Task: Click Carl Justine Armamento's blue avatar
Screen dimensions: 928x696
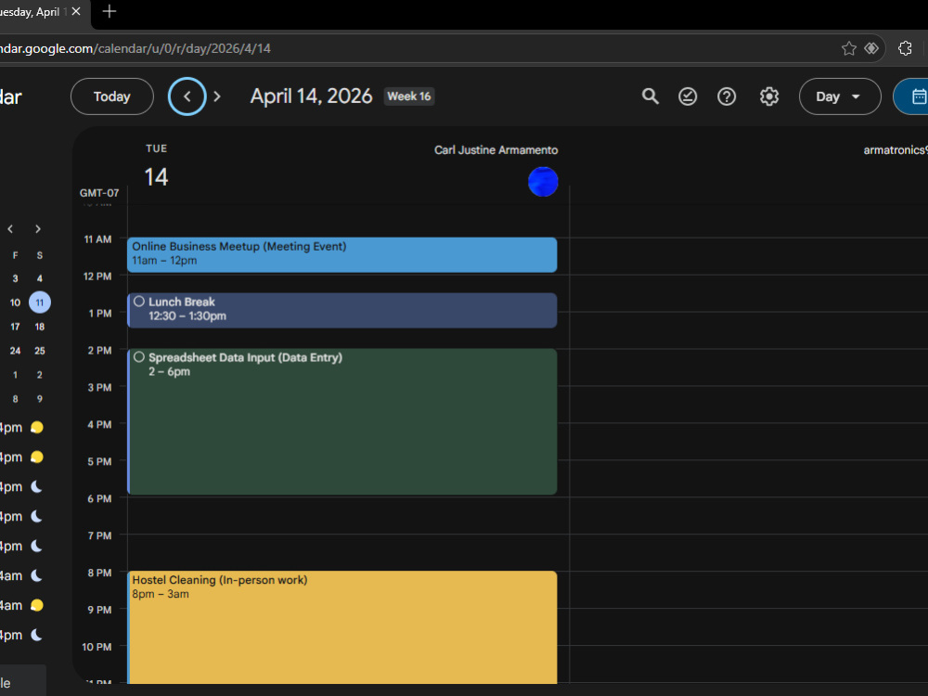Action: pyautogui.click(x=543, y=182)
